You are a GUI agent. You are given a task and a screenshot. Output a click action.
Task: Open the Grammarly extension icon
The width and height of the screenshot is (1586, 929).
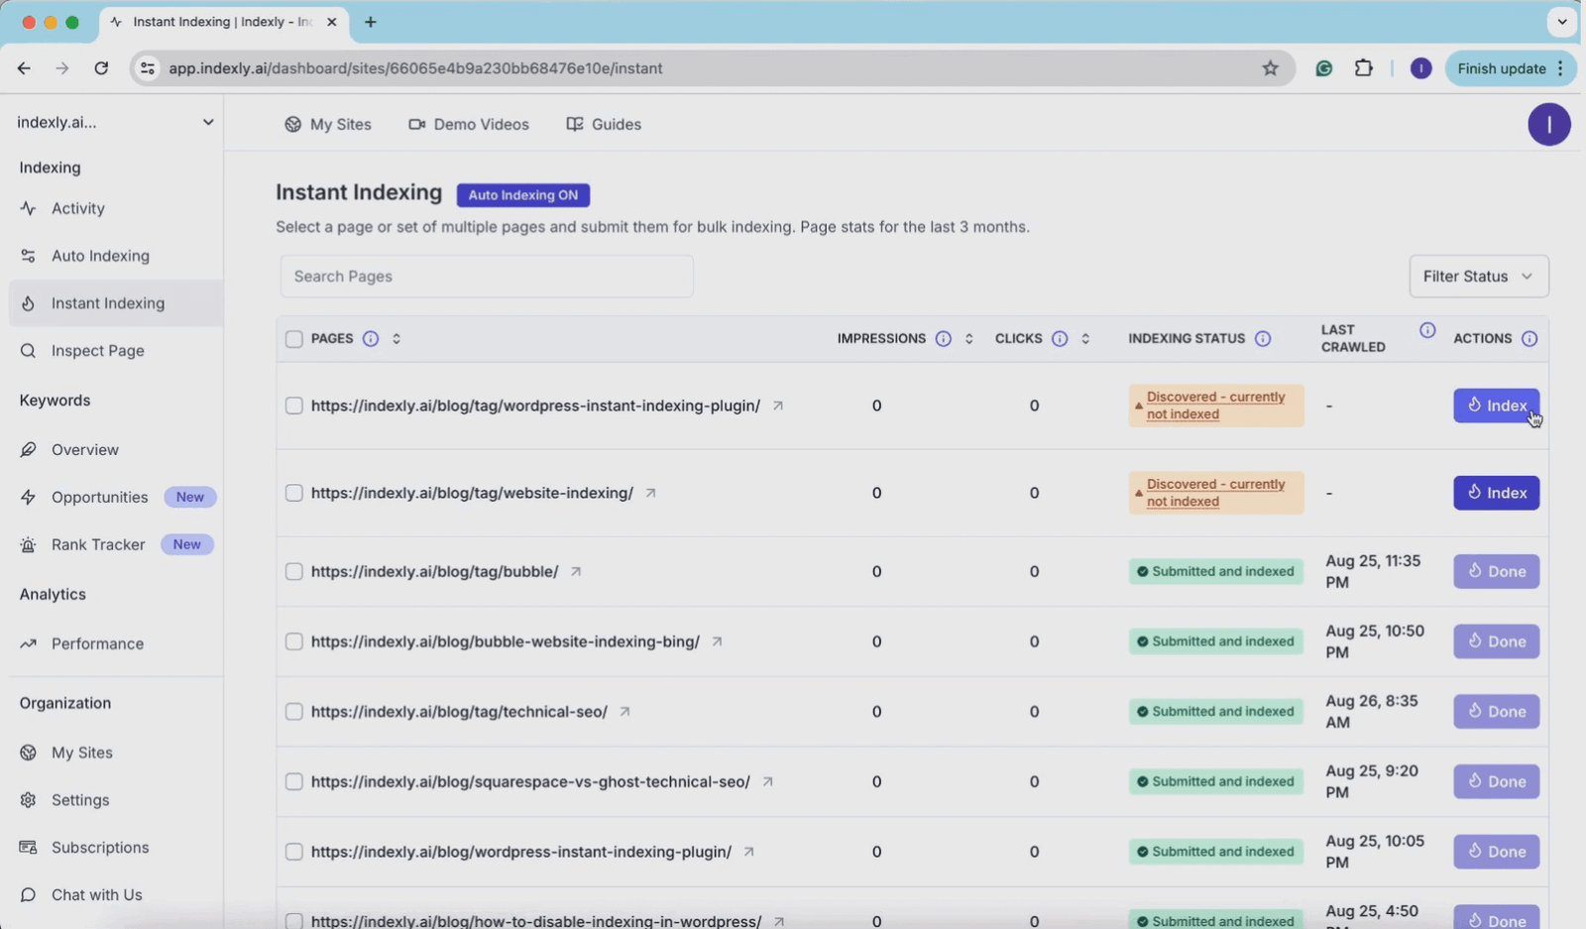point(1323,68)
